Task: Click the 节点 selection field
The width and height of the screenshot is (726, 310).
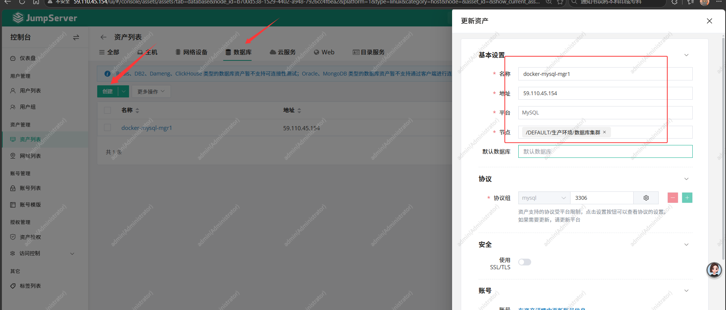Action: pos(605,132)
